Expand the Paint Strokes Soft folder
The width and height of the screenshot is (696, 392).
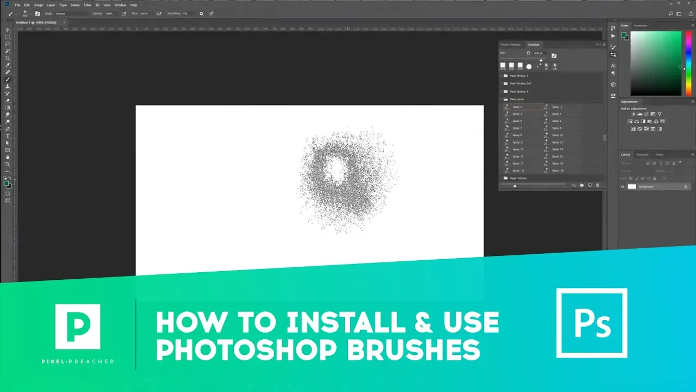pos(501,83)
